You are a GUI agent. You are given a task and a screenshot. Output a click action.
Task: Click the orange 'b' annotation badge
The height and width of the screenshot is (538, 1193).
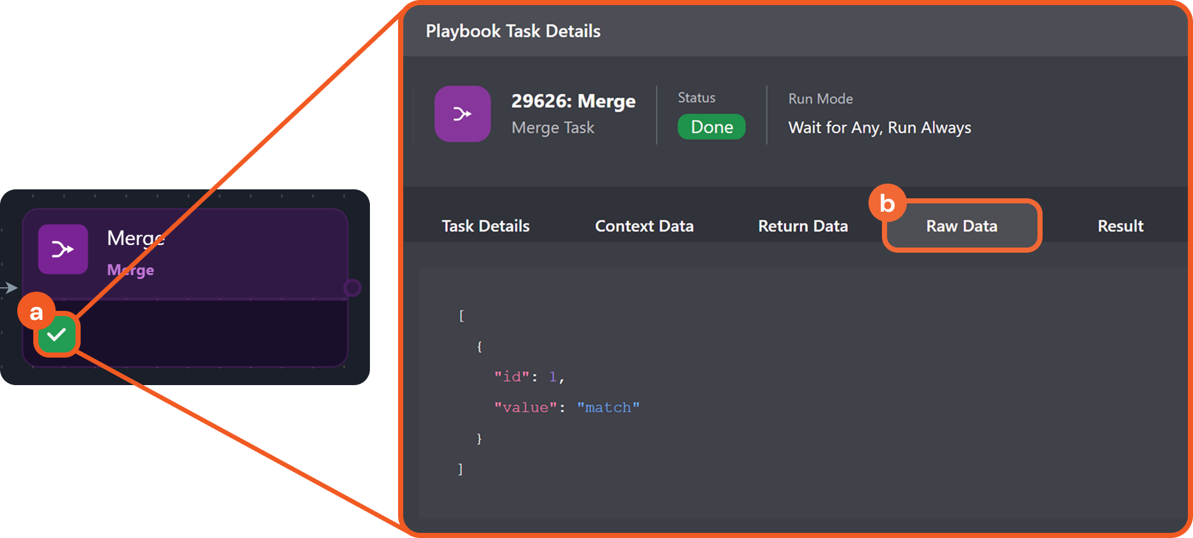point(886,203)
